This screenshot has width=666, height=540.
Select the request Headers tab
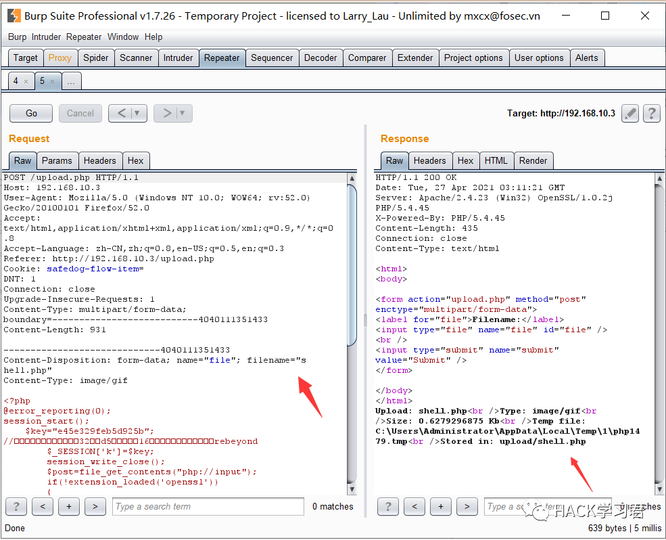coord(100,161)
